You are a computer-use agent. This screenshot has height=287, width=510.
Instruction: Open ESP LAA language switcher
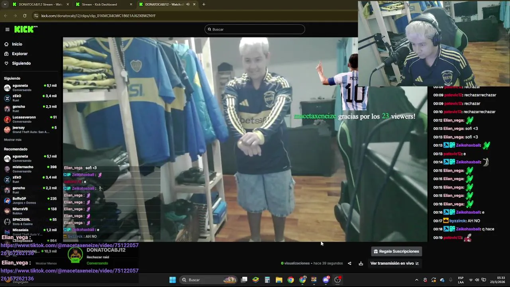[x=461, y=280]
